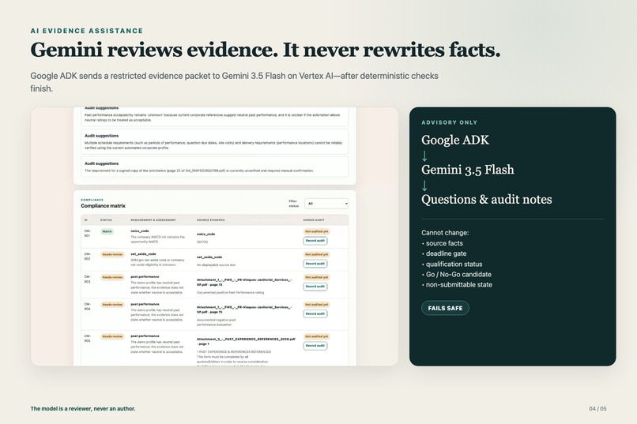637x424 pixels.
Task: Click the ID column header
Action: coord(85,220)
